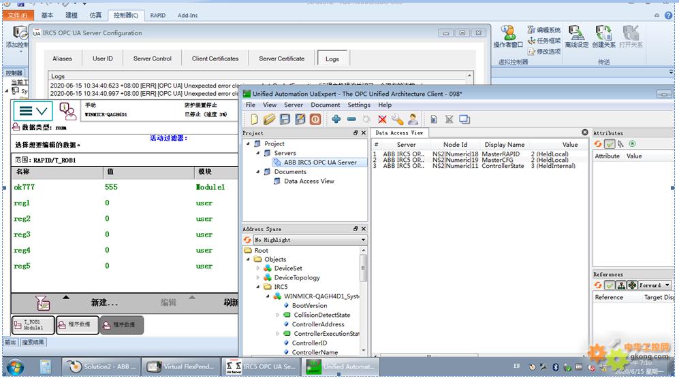The width and height of the screenshot is (679, 378).
Task: Disconnect server with the red X plug icon
Action: point(382,120)
